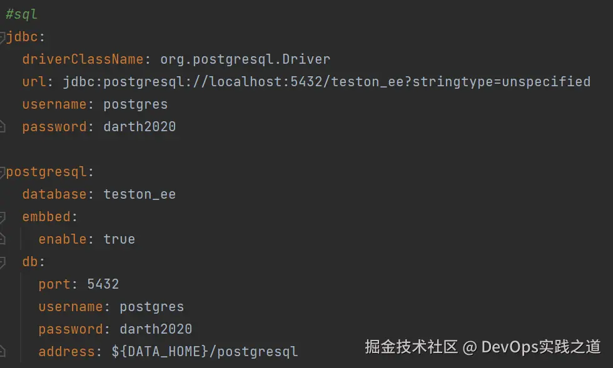Screen dimensions: 613x368
Task: Click the jdbc top-level key text
Action: pos(22,37)
